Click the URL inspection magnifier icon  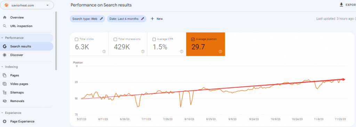pos(5,26)
